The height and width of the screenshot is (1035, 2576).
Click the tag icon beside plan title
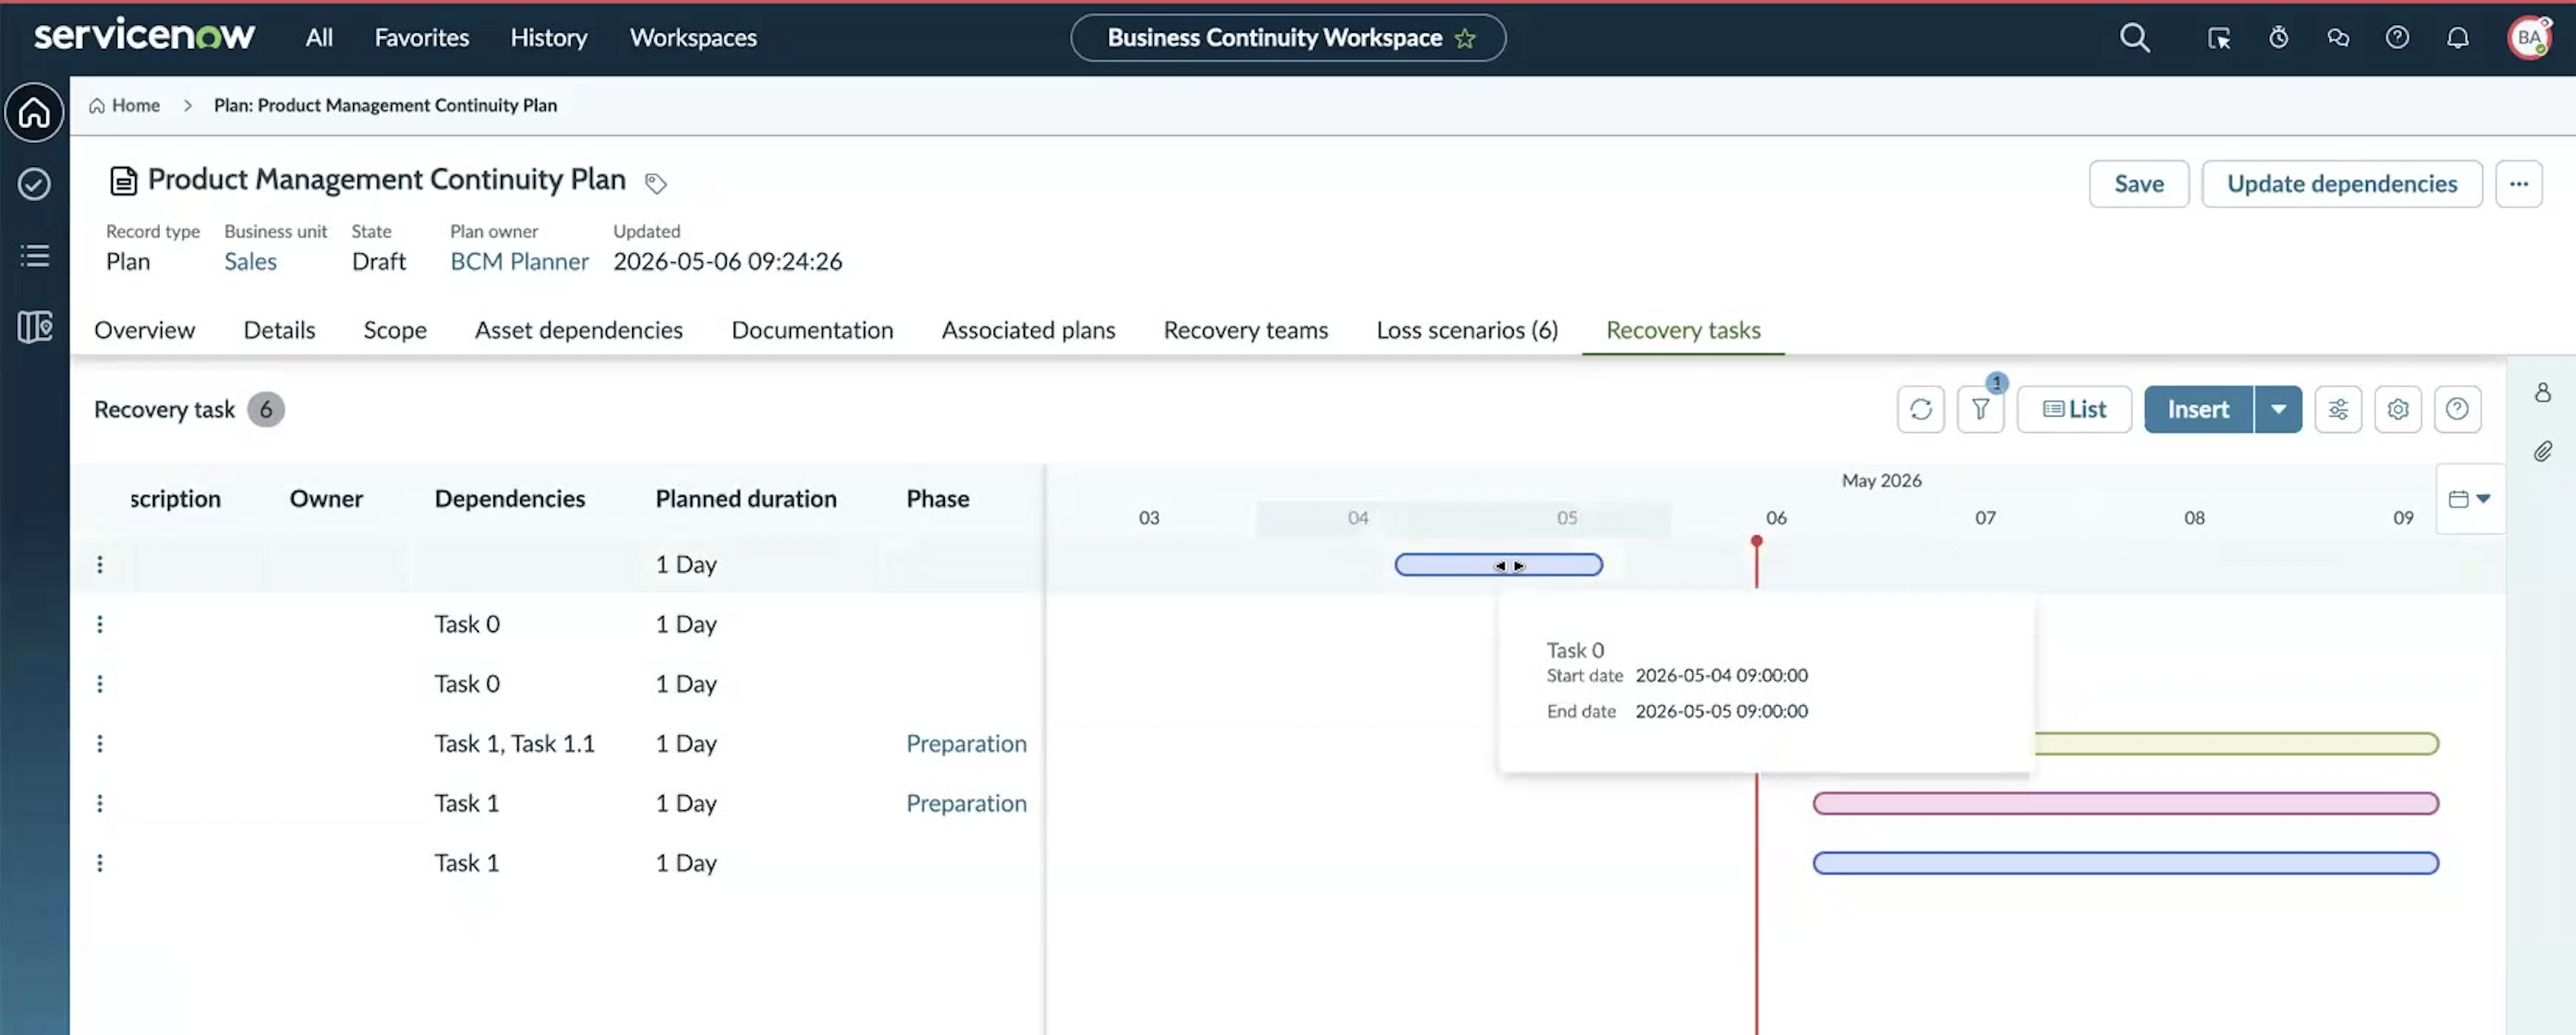tap(655, 183)
